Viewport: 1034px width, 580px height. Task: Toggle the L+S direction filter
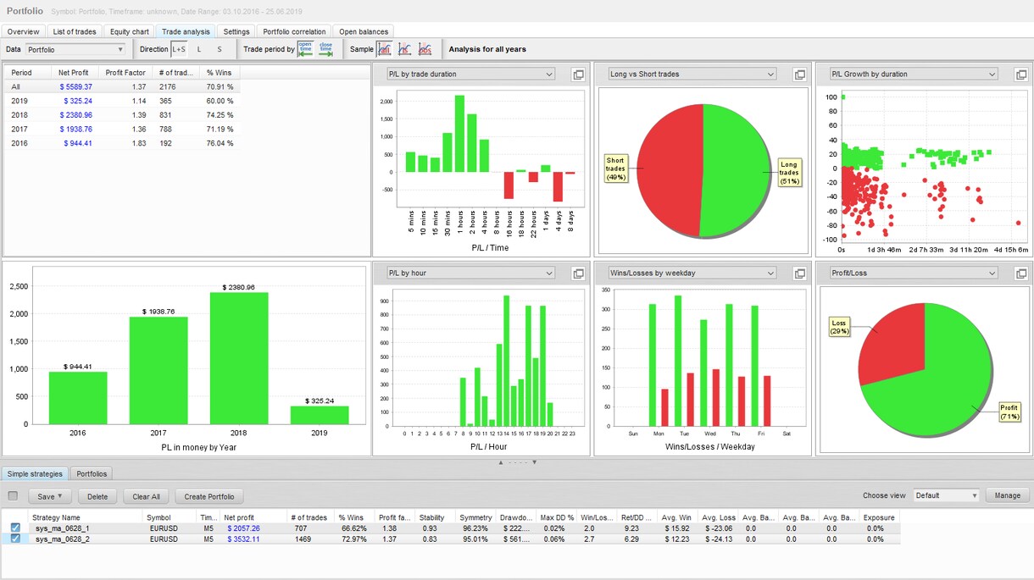(179, 49)
